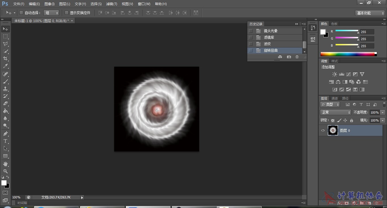Open the 基本功能 workspace dropdown

click(370, 13)
